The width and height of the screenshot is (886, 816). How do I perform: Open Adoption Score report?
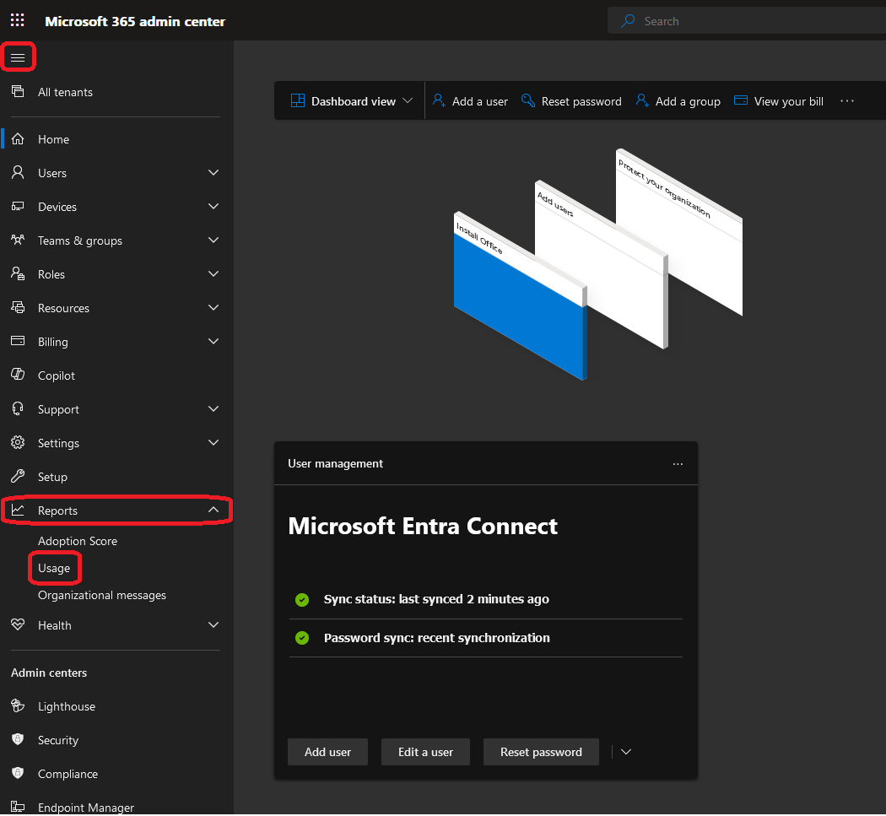(x=78, y=541)
